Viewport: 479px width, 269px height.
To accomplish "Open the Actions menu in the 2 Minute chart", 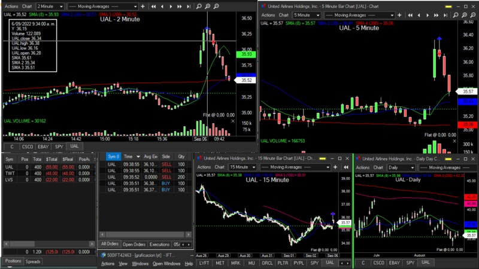I will click(x=11, y=7).
